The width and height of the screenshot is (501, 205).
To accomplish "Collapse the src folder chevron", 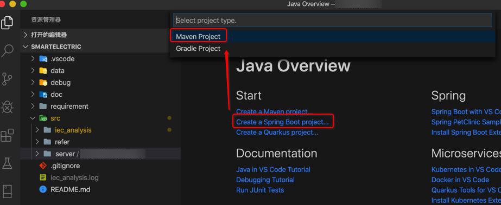I will pos(33,118).
